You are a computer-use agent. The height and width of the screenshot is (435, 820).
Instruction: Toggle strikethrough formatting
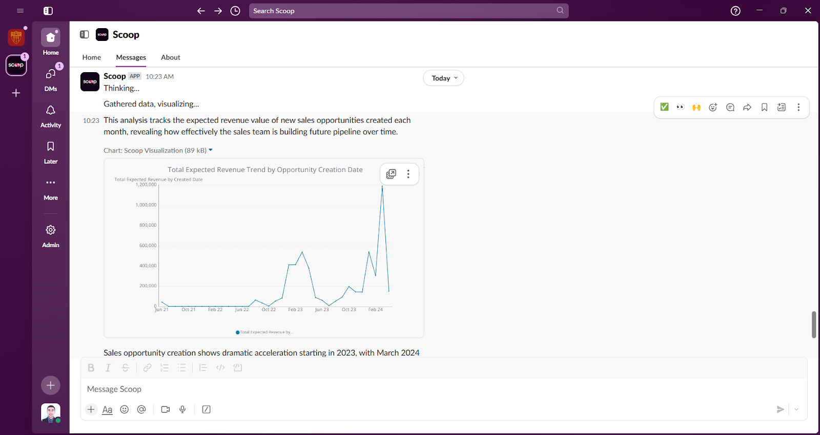click(x=125, y=367)
